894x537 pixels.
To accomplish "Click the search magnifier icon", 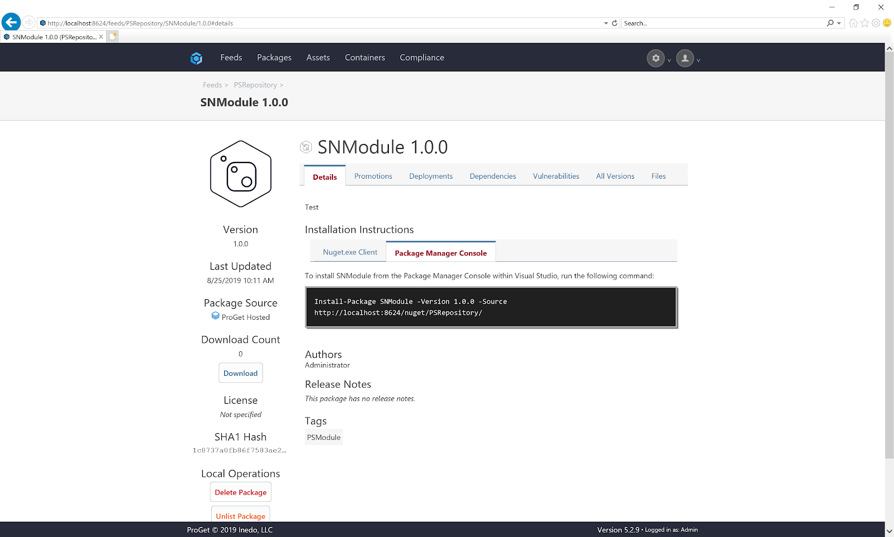I will tap(830, 23).
